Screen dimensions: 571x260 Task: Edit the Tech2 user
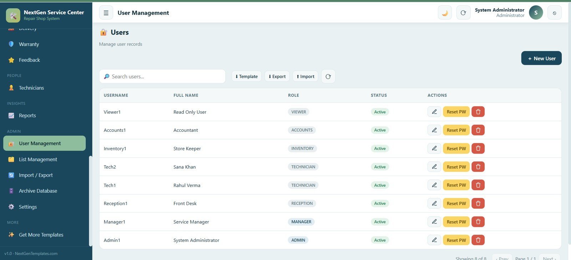[x=434, y=167]
